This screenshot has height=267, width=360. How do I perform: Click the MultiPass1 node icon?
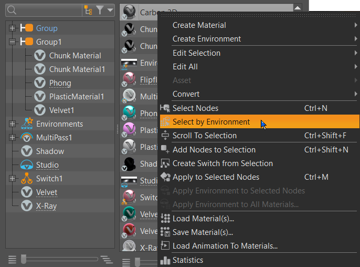point(27,138)
